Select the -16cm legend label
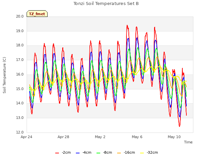 tap(129, 152)
